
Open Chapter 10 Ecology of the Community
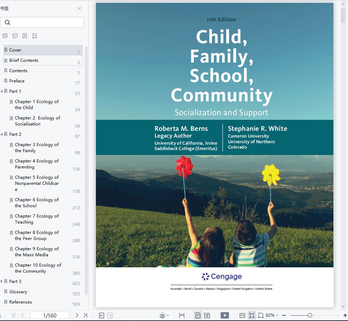click(x=38, y=268)
